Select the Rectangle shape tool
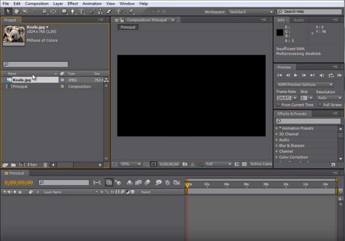The image size is (345, 241). [x=64, y=11]
